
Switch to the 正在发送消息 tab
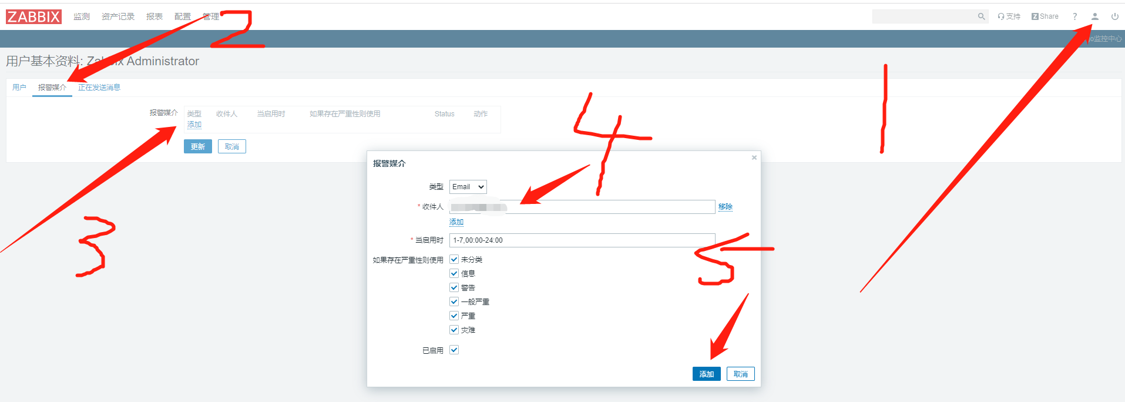pyautogui.click(x=99, y=88)
